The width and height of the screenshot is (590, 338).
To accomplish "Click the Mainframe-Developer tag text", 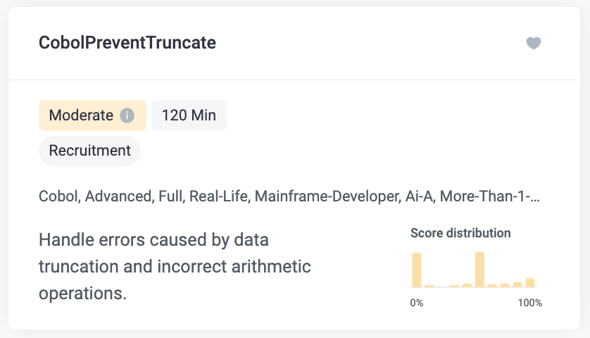I will [x=327, y=196].
